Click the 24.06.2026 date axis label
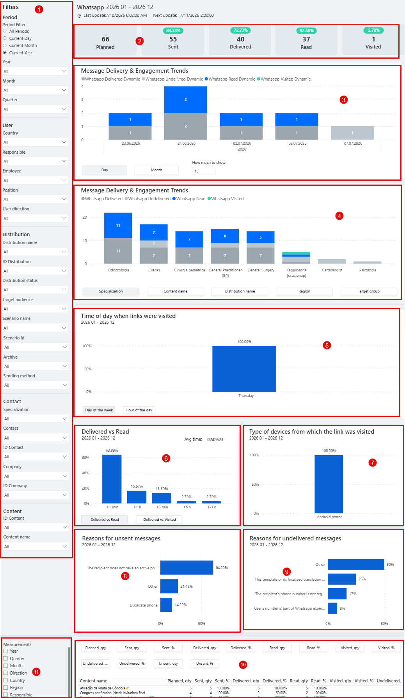Viewport: 405px width, 698px height. pyautogui.click(x=187, y=144)
